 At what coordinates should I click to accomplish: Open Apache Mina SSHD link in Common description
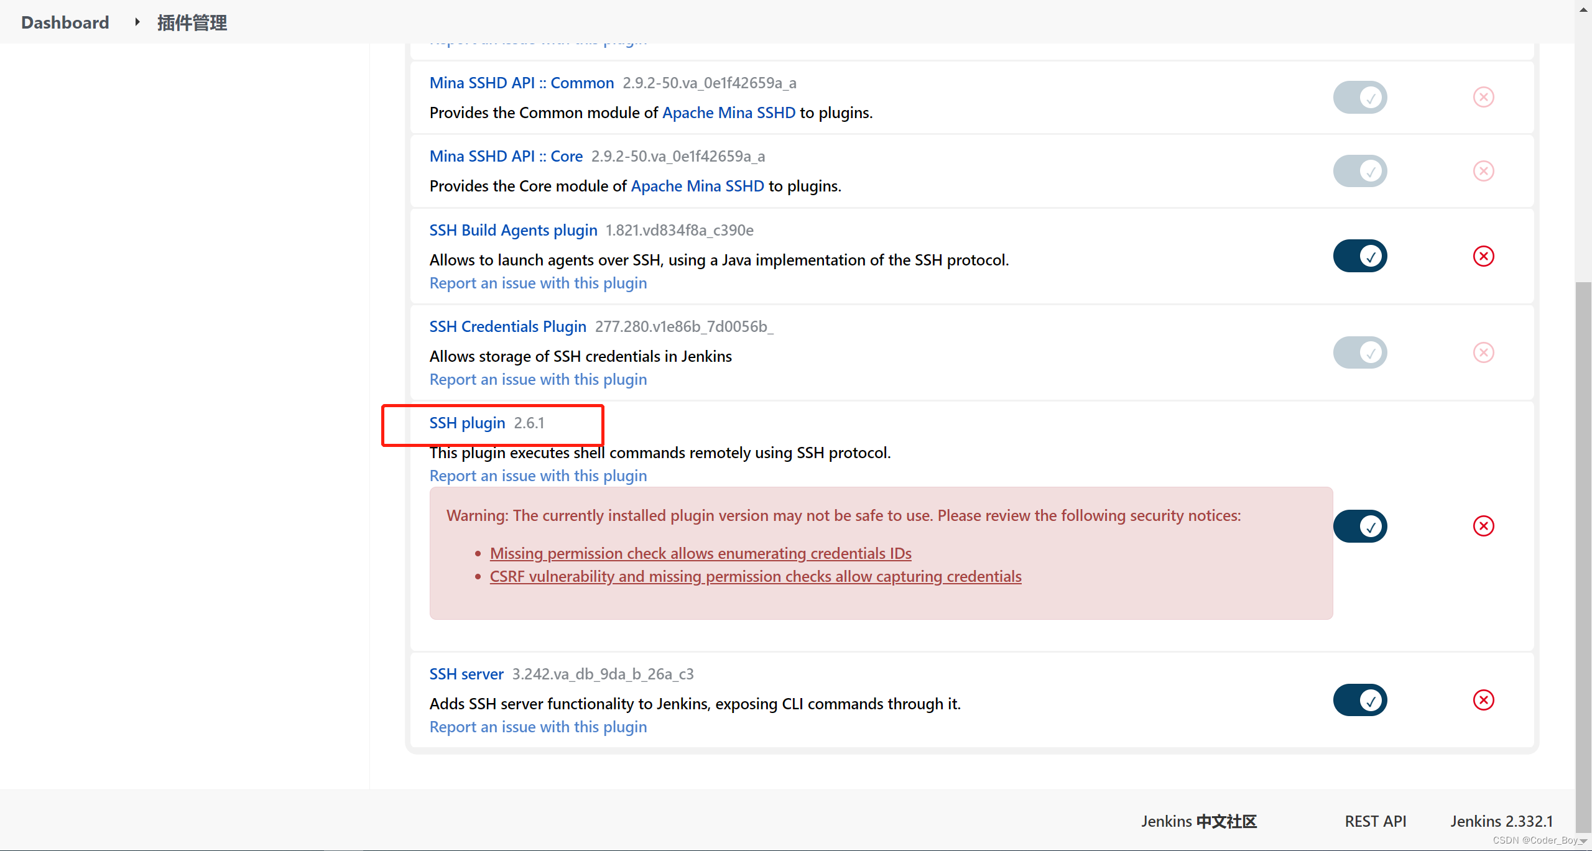tap(729, 113)
